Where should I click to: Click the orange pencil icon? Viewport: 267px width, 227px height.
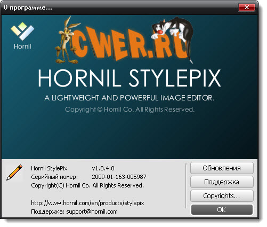[14, 173]
